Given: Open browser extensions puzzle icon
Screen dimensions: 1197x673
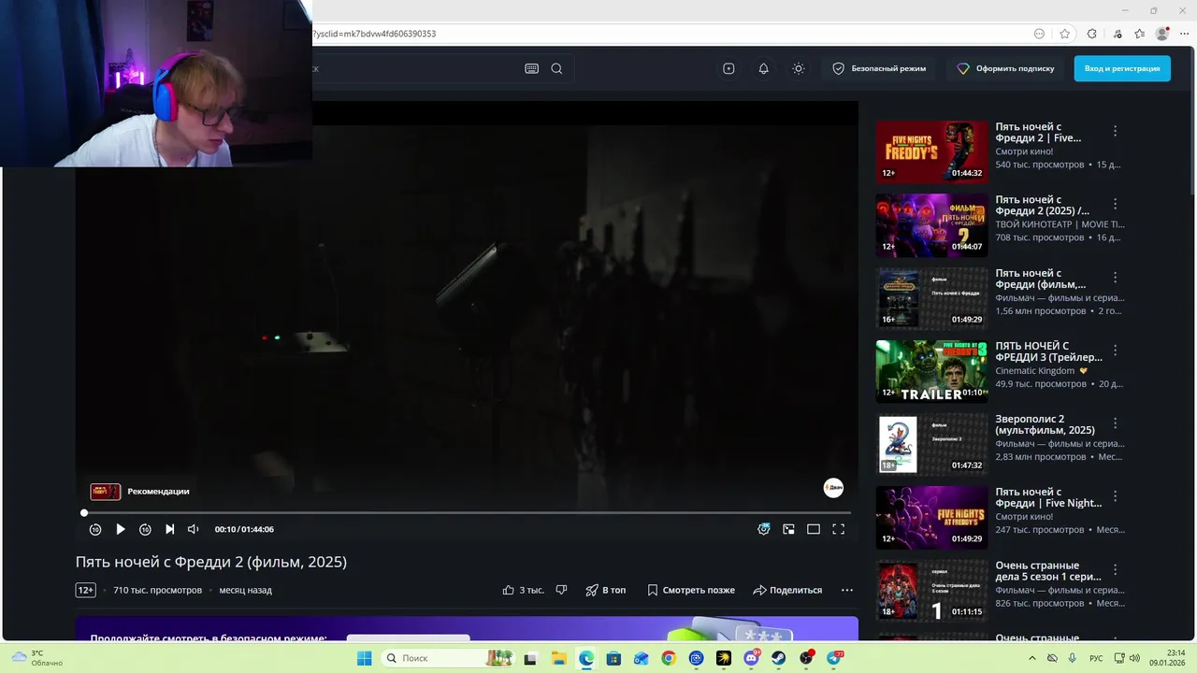Looking at the screenshot, I should (1091, 34).
